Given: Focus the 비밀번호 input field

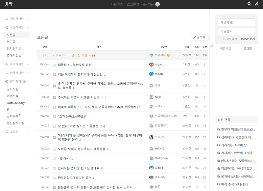Looking at the screenshot, I should 236,31.
